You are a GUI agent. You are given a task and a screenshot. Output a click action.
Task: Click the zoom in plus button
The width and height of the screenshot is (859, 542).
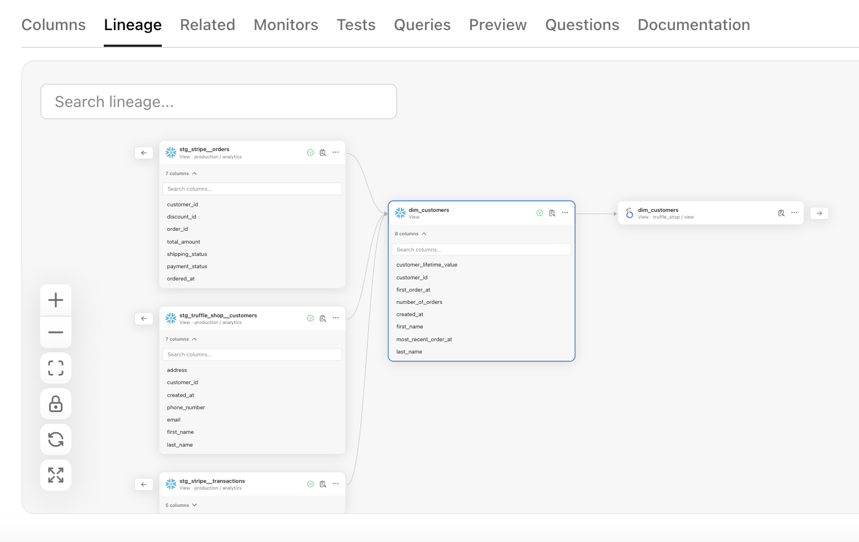(56, 301)
